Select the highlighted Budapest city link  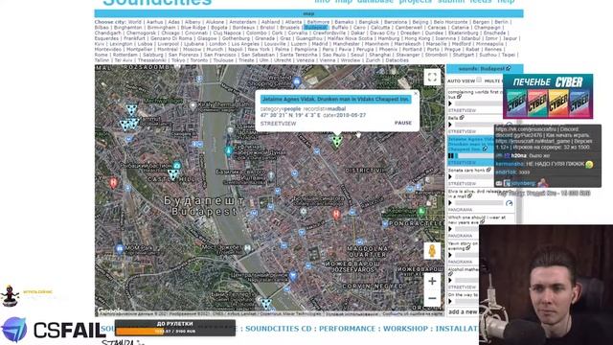[315, 28]
